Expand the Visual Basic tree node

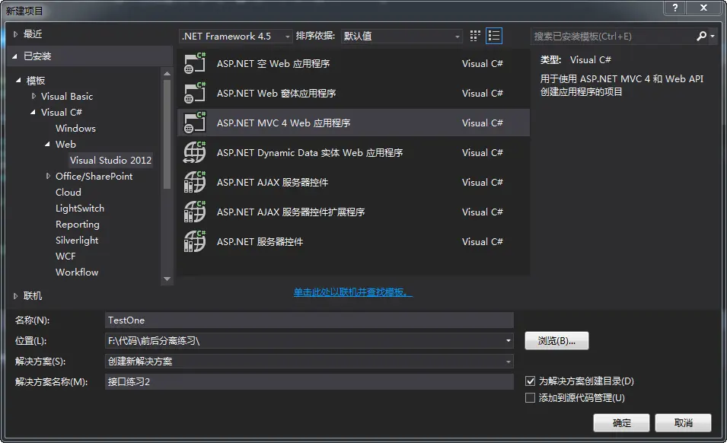coord(33,96)
